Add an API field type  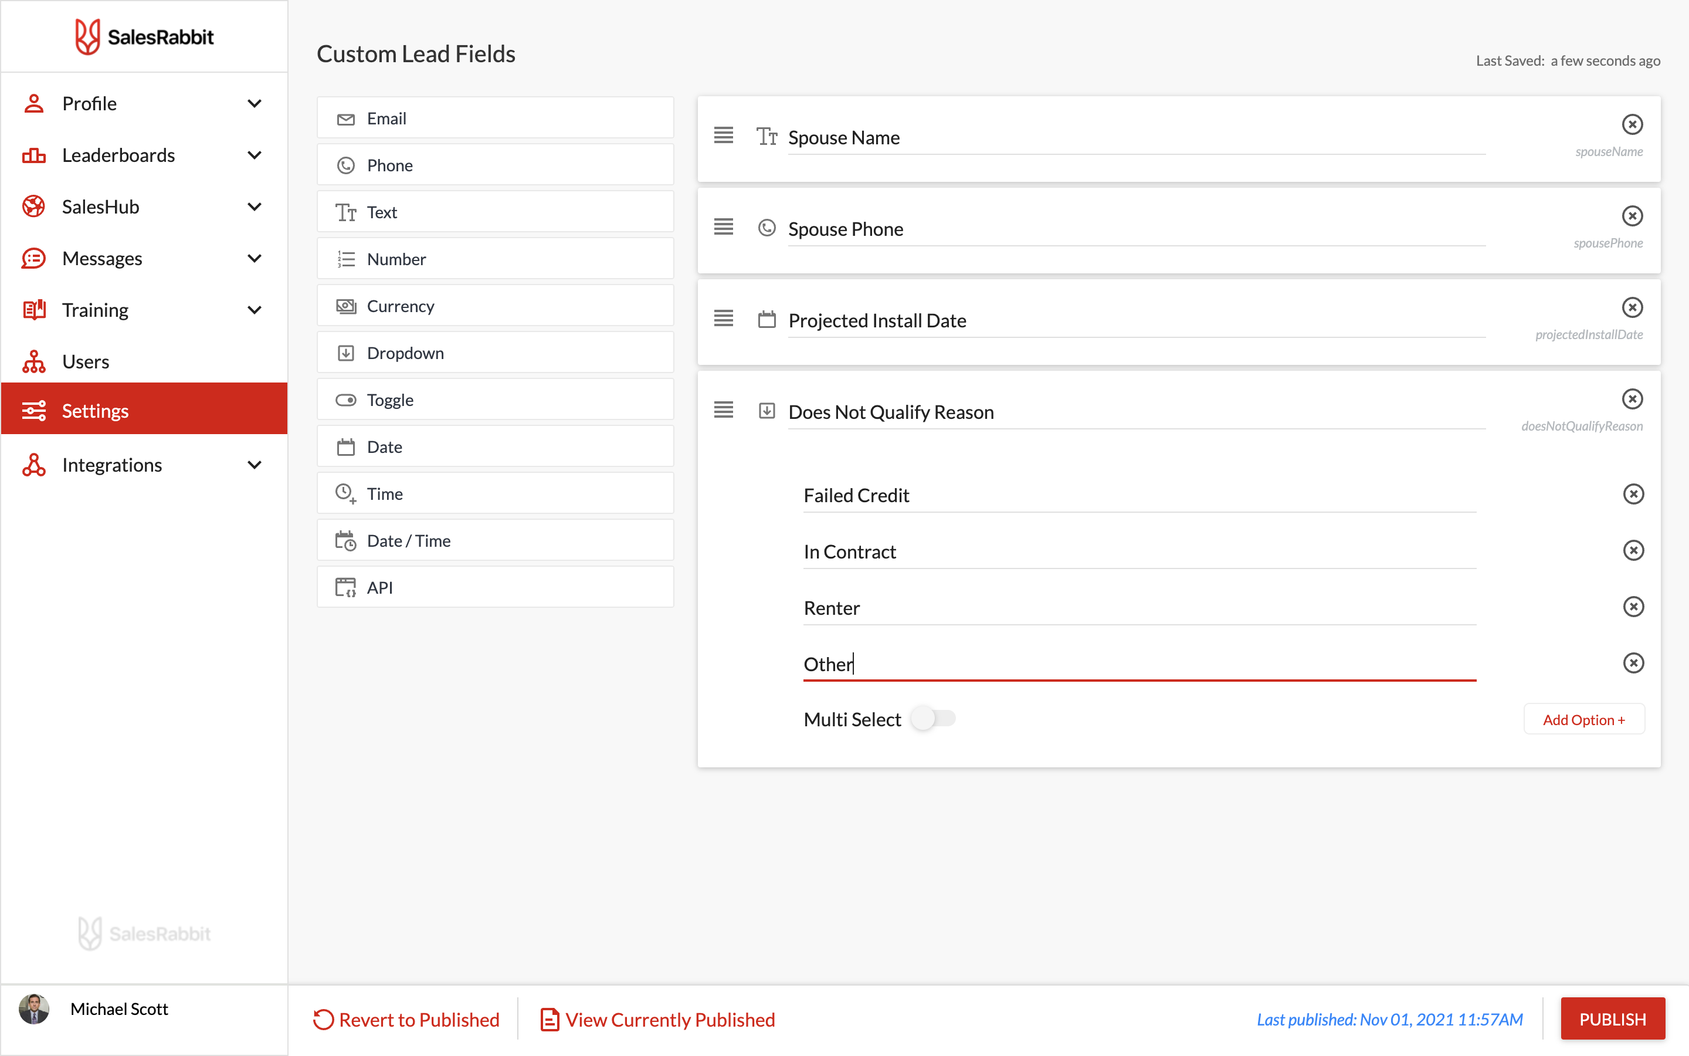click(496, 587)
